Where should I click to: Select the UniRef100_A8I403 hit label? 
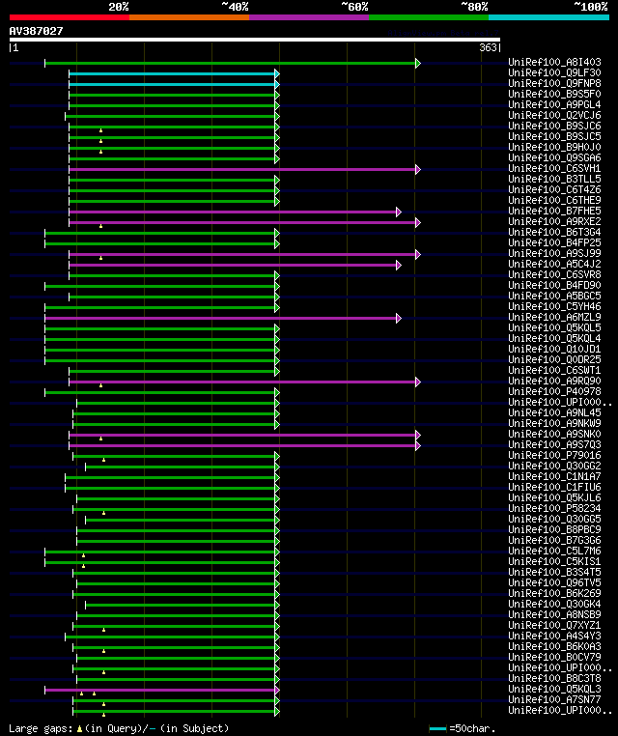[x=554, y=62]
